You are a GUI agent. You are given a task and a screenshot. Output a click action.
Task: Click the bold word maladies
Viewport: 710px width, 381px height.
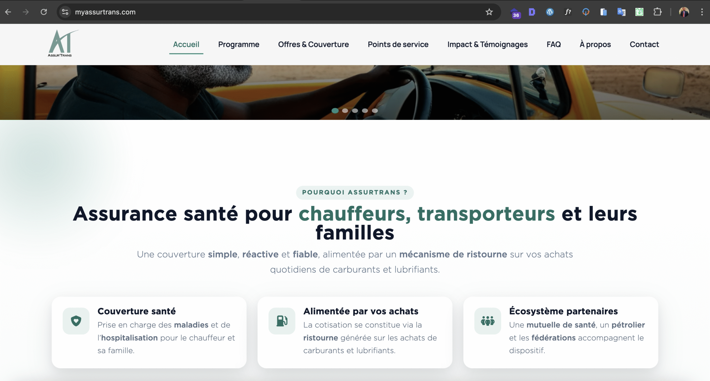191,325
